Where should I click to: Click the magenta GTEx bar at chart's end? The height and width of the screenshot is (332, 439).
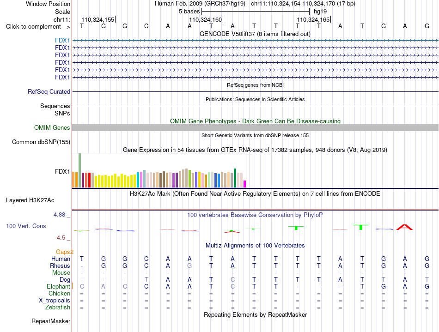(245, 184)
